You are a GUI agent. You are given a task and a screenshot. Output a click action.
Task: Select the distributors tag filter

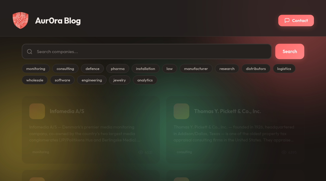tap(256, 68)
